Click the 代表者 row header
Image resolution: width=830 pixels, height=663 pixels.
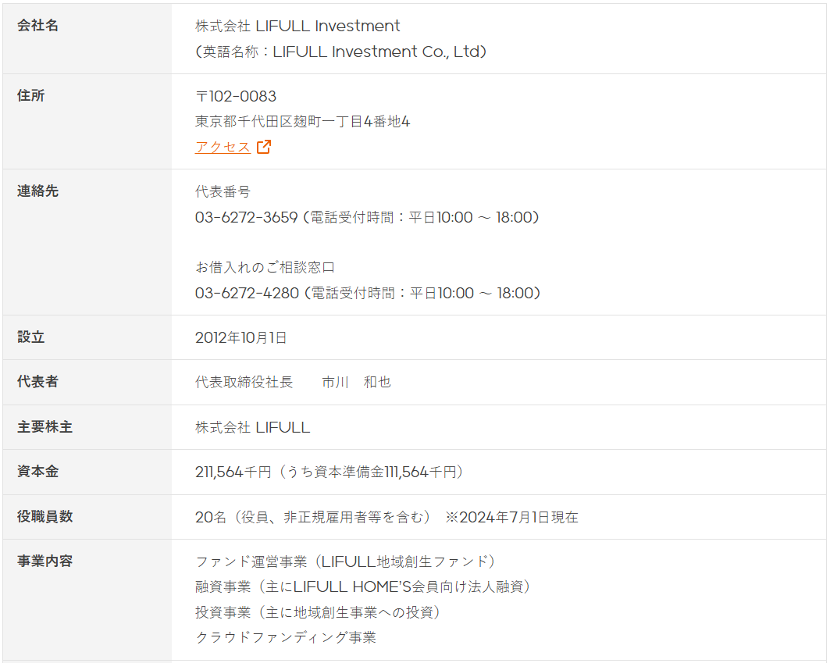tap(37, 381)
